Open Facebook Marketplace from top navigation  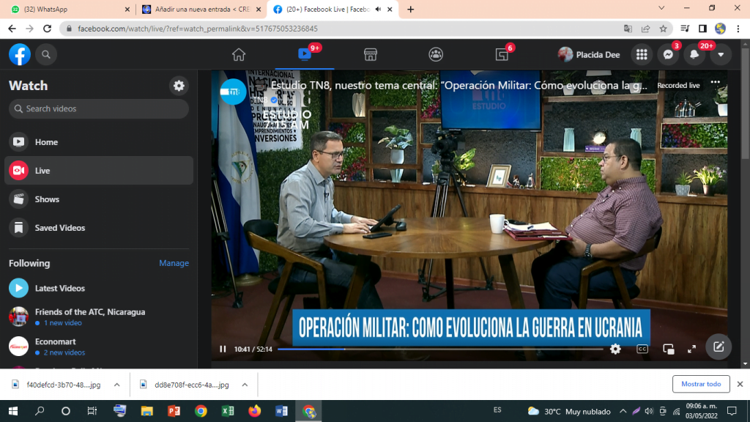pos(370,54)
